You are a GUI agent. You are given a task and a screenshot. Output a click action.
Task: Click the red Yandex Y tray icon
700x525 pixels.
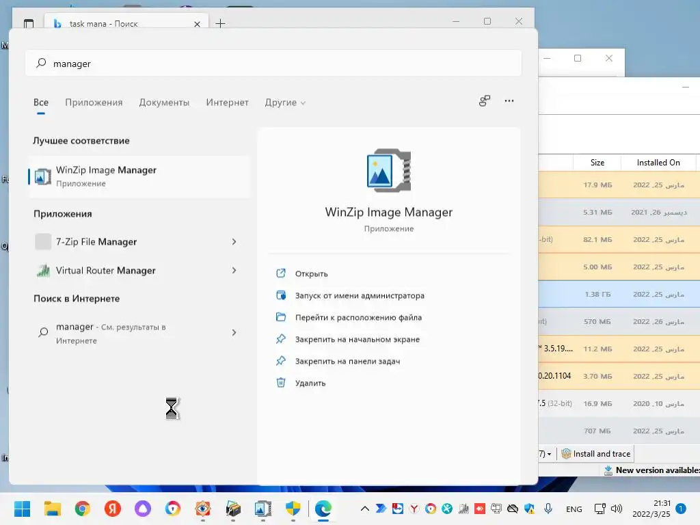(x=414, y=509)
